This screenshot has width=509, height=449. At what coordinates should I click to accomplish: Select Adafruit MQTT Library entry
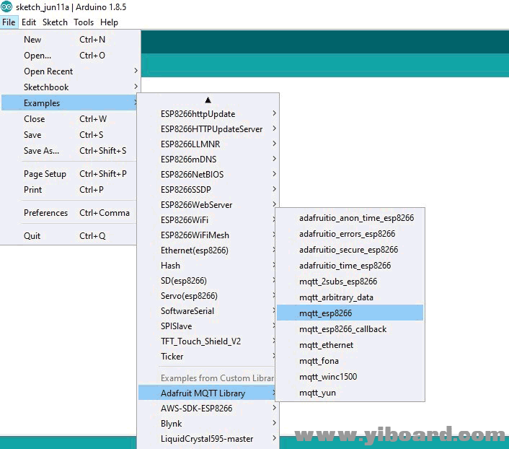tap(207, 393)
